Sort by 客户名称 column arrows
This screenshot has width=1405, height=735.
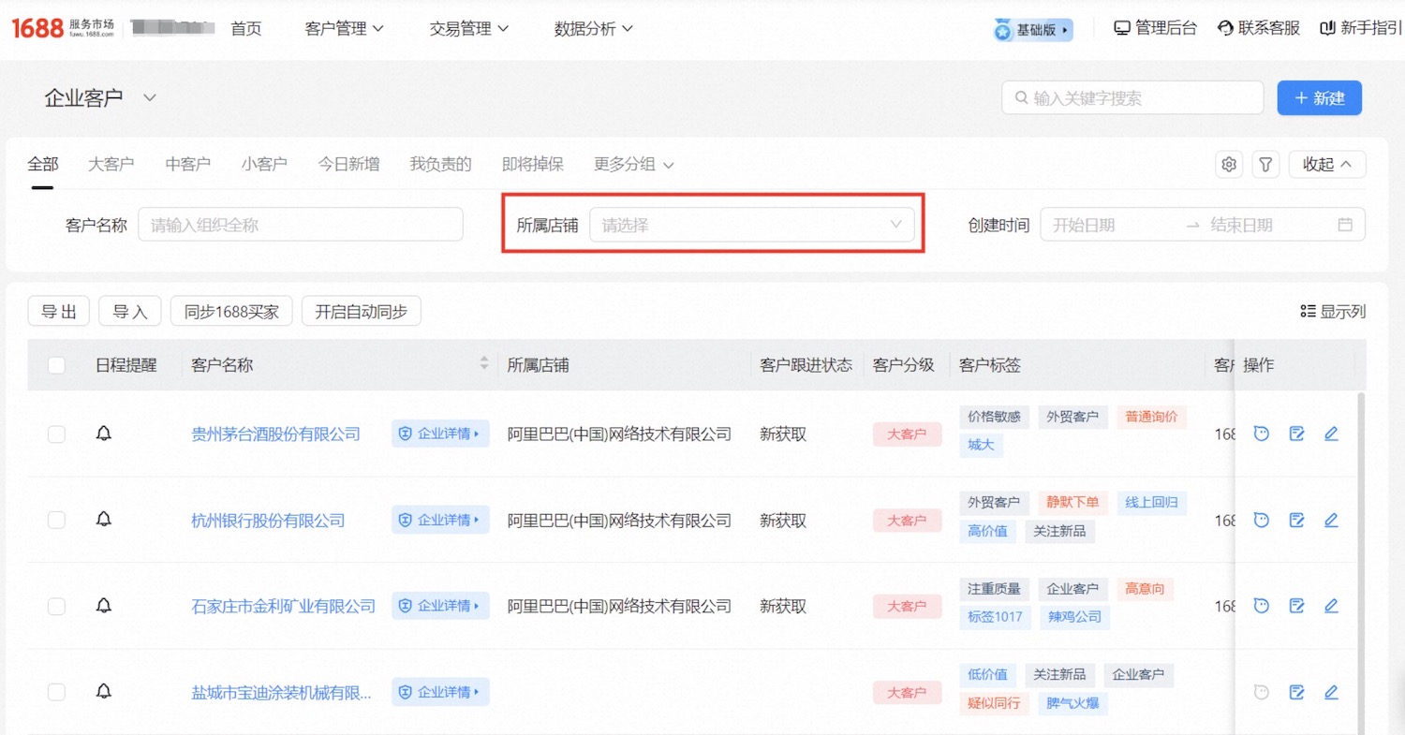(484, 363)
